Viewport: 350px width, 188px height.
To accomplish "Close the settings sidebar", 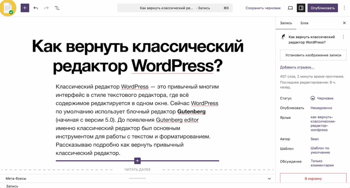I will pyautogui.click(x=344, y=23).
